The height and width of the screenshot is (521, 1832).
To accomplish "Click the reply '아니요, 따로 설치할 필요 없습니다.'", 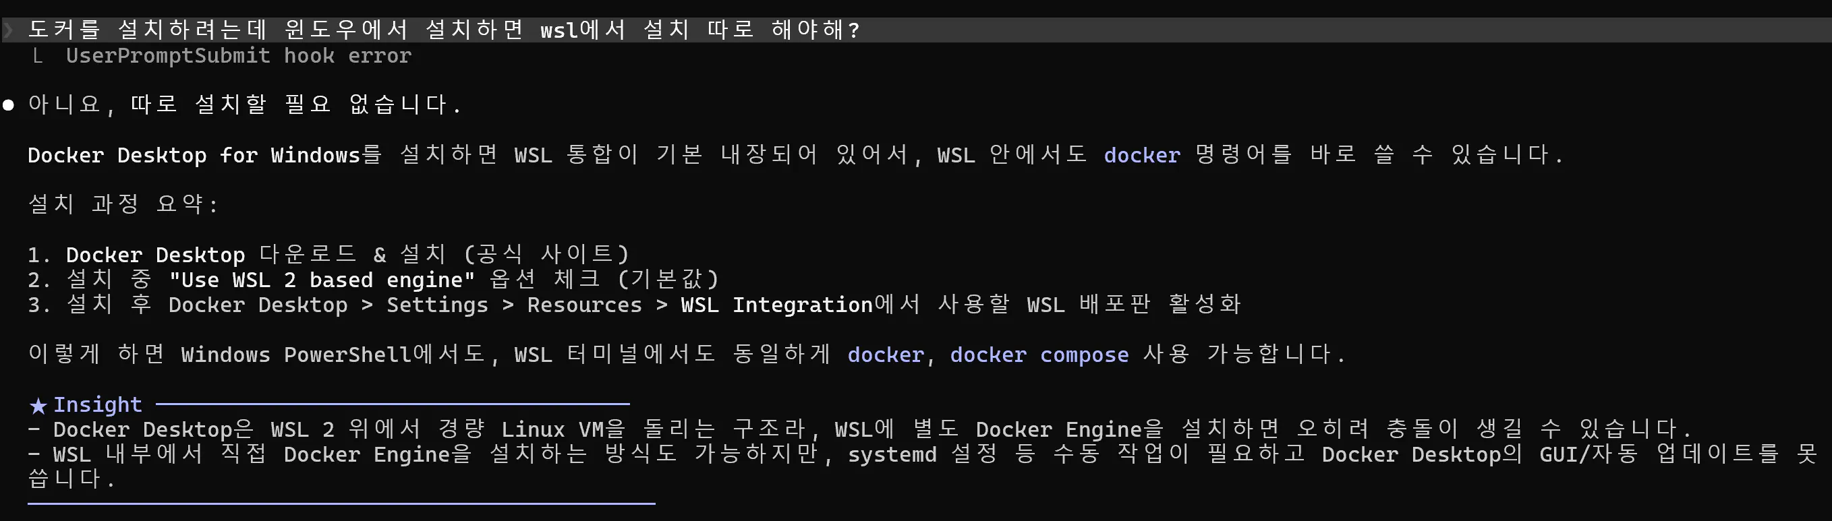I will tap(245, 104).
